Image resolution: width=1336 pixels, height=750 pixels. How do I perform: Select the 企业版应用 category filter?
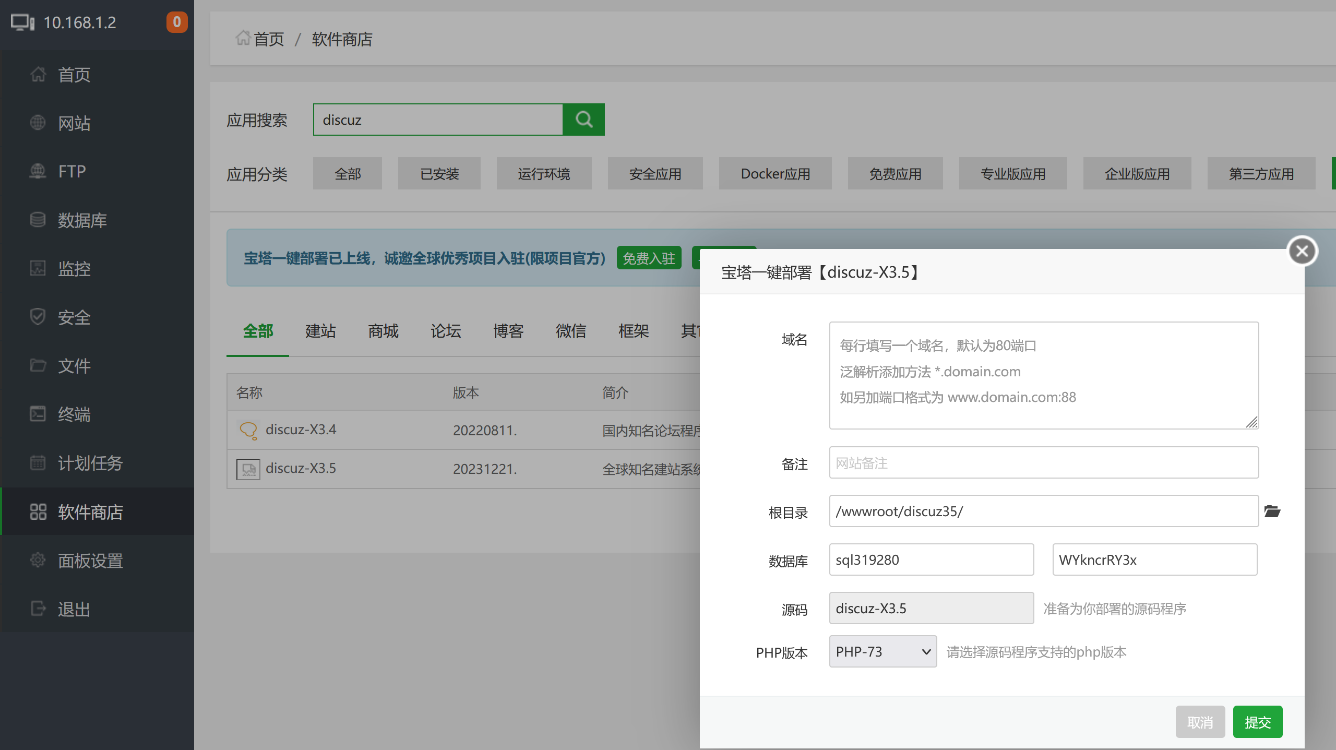1137,174
